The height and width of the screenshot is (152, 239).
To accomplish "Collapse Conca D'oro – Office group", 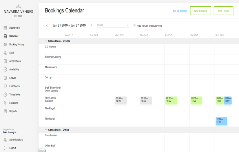I will (x=46, y=130).
